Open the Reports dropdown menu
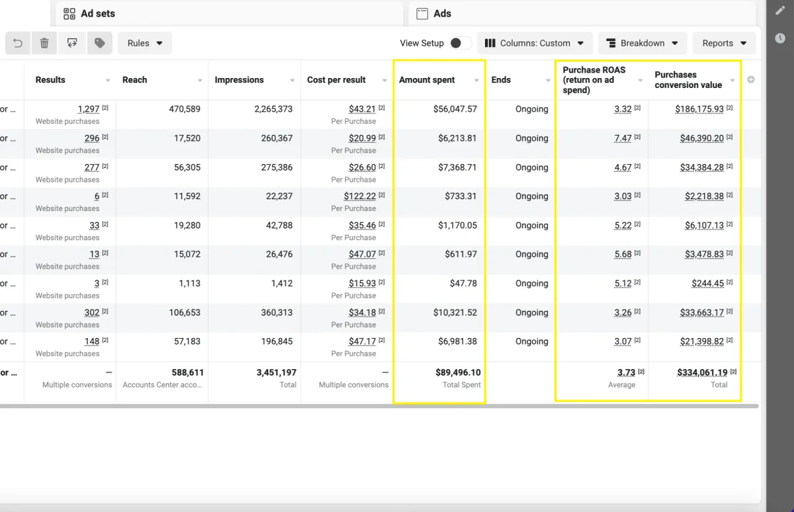 tap(725, 43)
